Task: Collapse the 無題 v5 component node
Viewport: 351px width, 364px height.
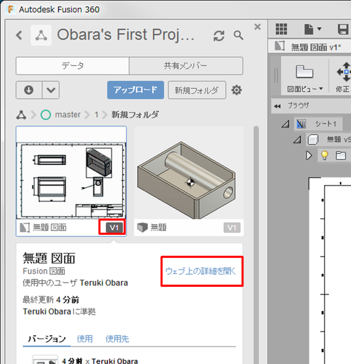Action: pos(297,140)
